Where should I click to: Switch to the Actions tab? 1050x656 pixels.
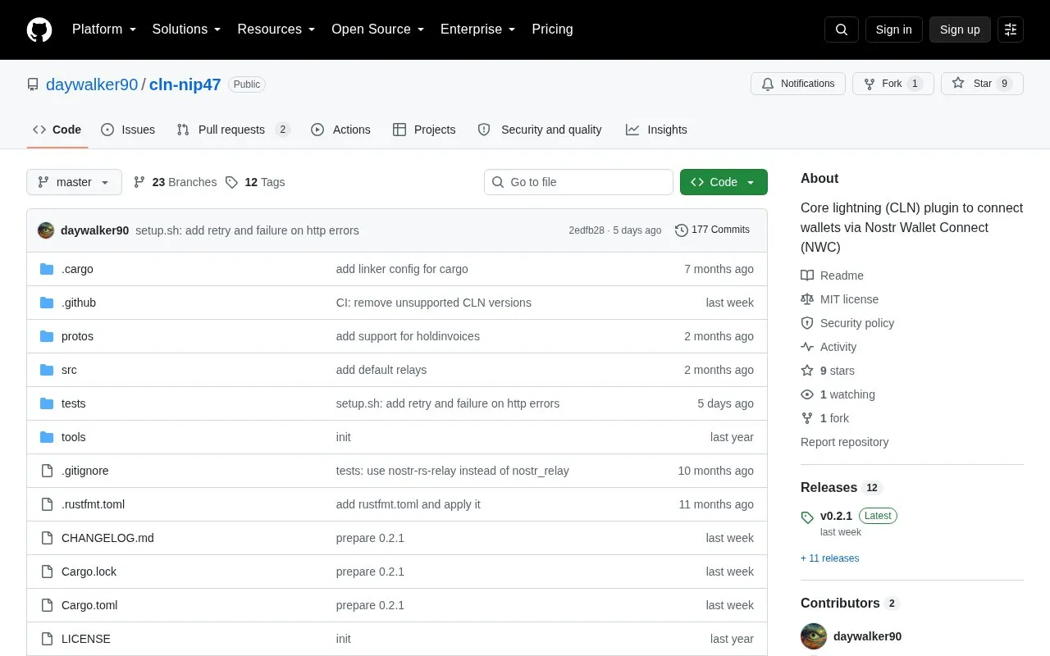[x=340, y=130]
